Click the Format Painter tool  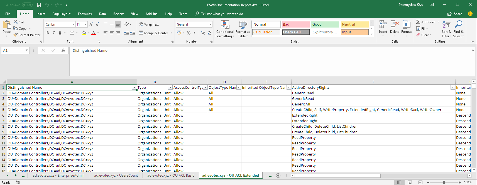coord(27,35)
